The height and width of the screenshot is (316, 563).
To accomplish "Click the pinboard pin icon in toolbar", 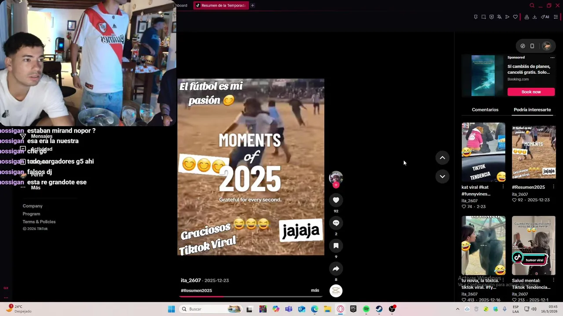I will [475, 17].
